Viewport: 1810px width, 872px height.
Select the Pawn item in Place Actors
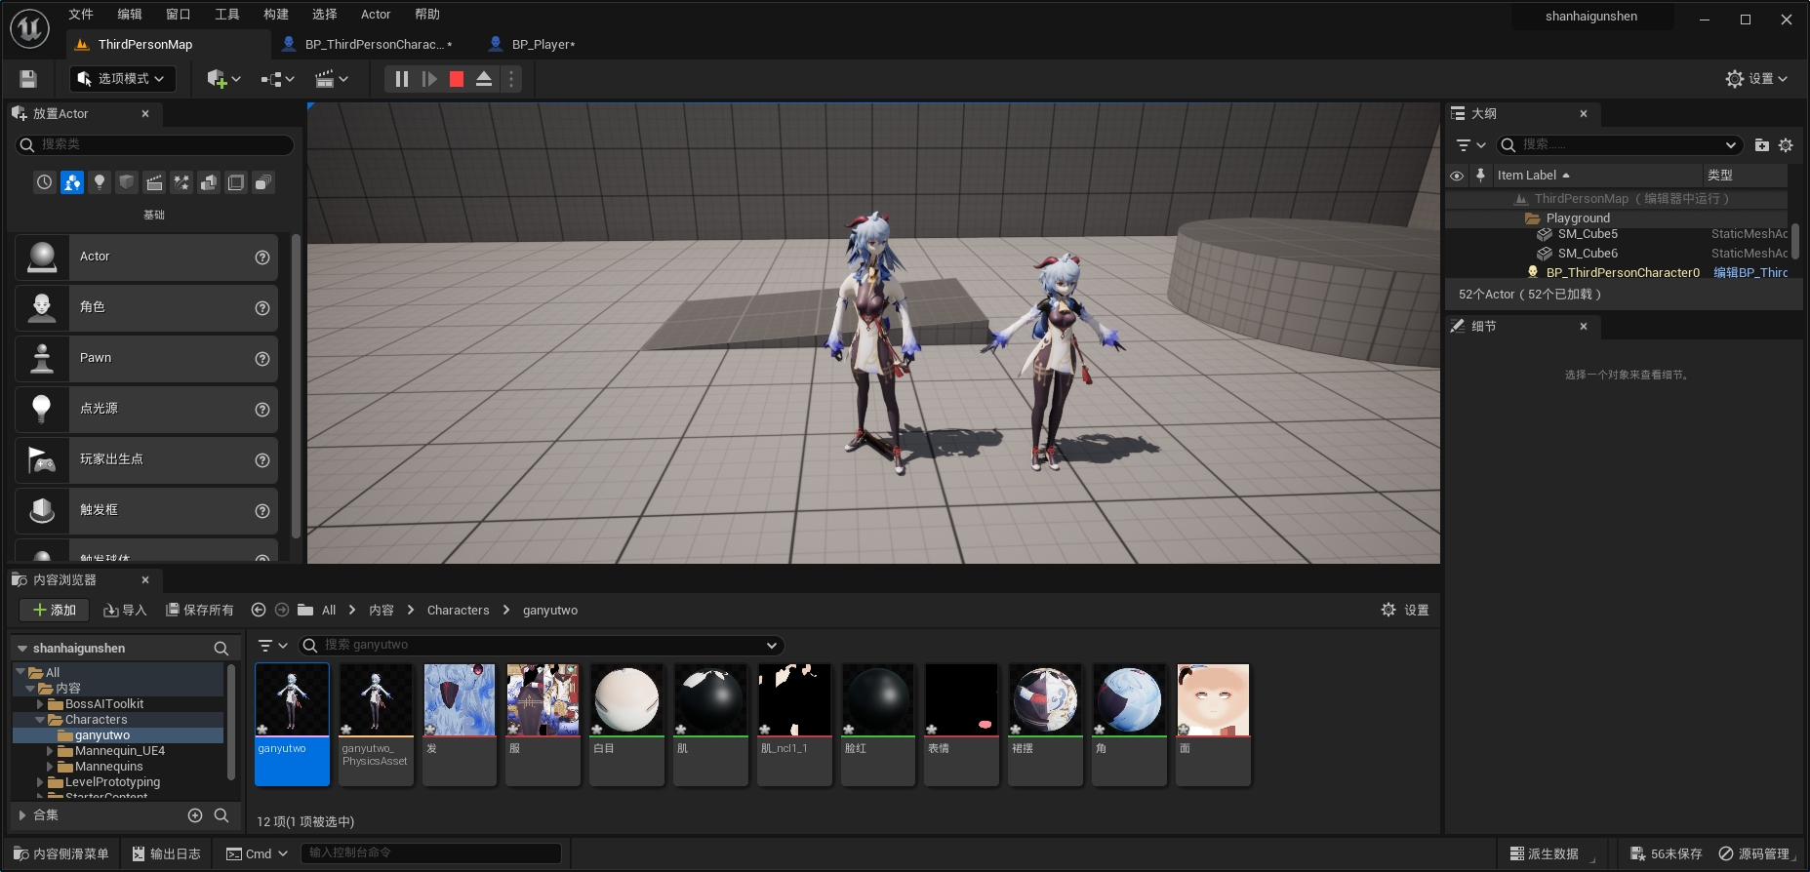[146, 359]
